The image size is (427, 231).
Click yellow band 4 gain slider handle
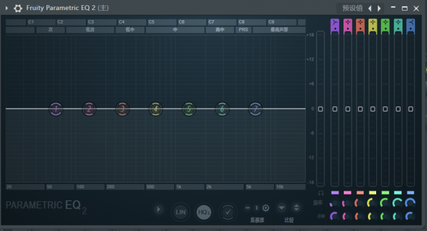click(x=372, y=109)
